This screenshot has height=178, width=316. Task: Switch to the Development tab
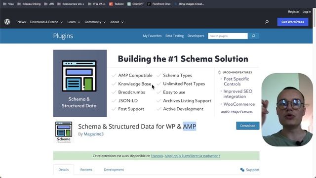[x=114, y=170]
